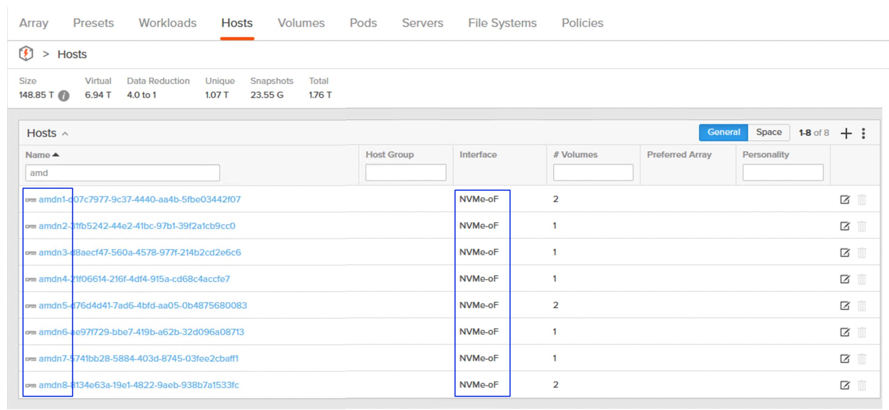Switch to the Space view
The image size is (889, 410).
pos(768,132)
